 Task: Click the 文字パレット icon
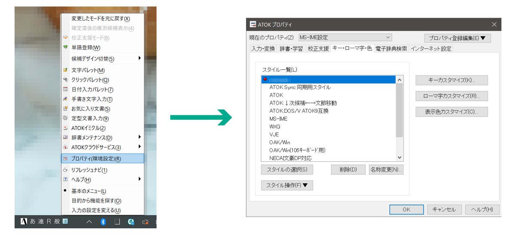[65, 70]
